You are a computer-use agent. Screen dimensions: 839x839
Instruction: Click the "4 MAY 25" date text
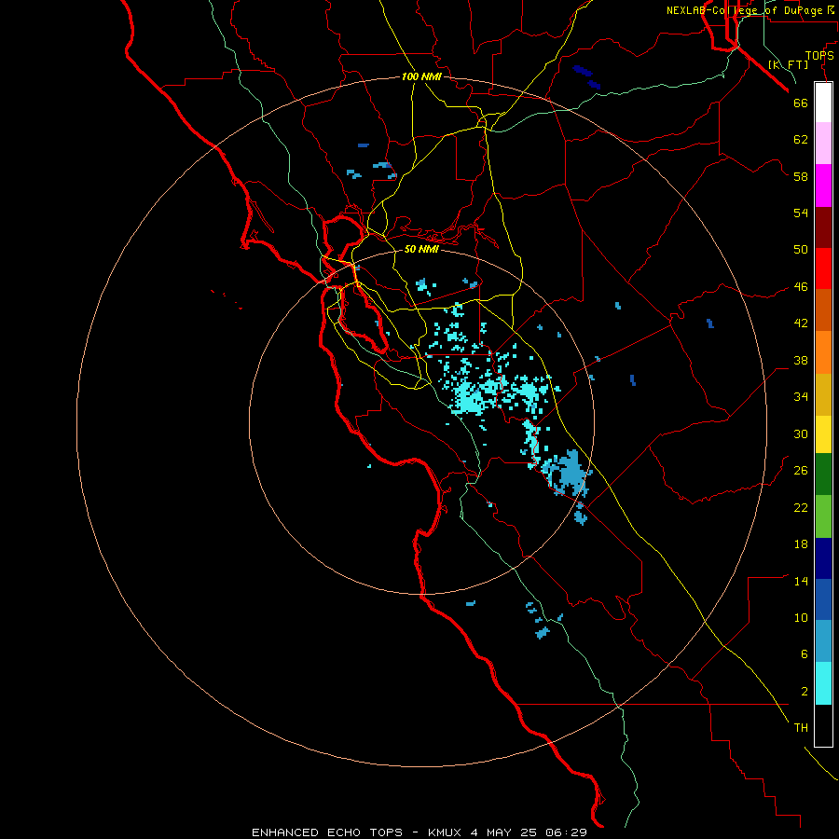tap(504, 832)
